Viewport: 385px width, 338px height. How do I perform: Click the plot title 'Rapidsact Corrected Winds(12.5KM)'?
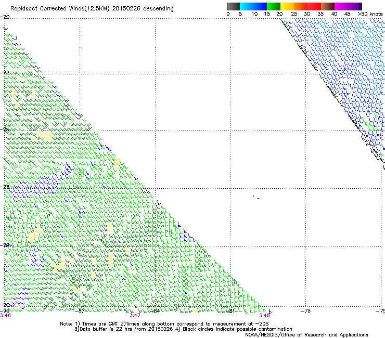tap(60, 8)
